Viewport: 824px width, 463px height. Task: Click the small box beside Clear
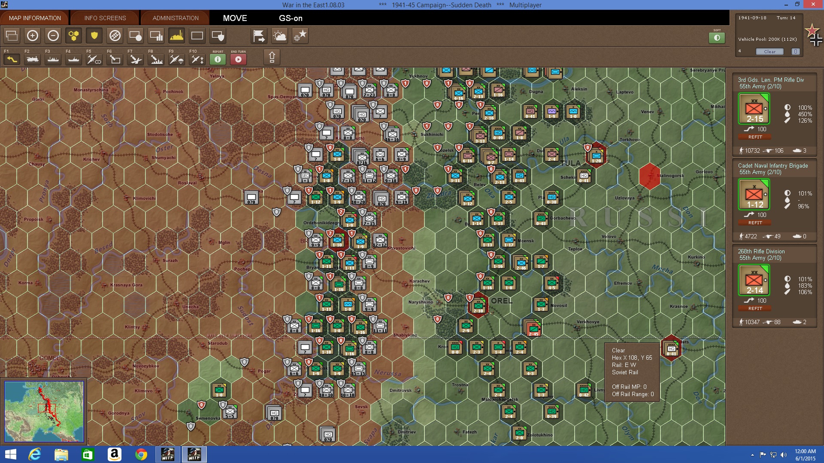pyautogui.click(x=796, y=51)
